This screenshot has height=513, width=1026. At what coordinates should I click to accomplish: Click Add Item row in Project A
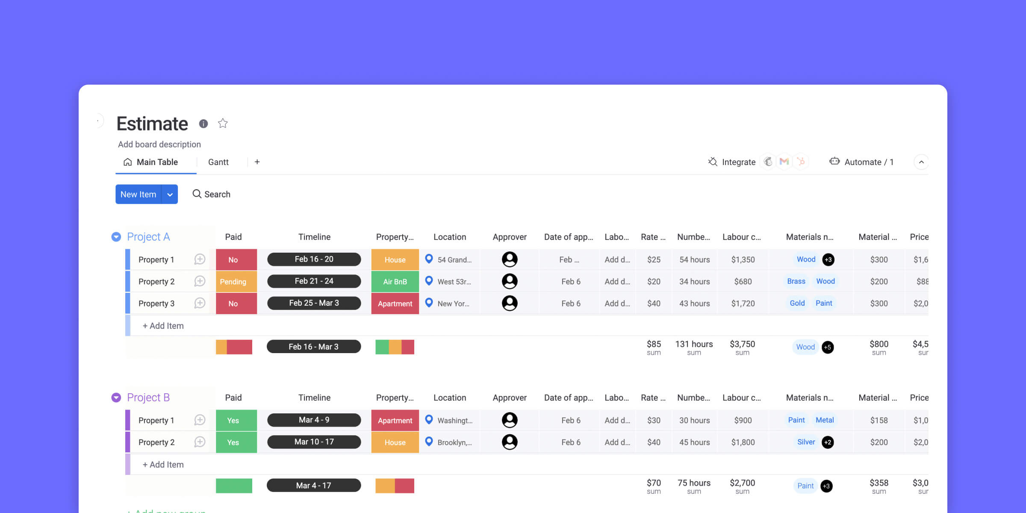click(163, 326)
